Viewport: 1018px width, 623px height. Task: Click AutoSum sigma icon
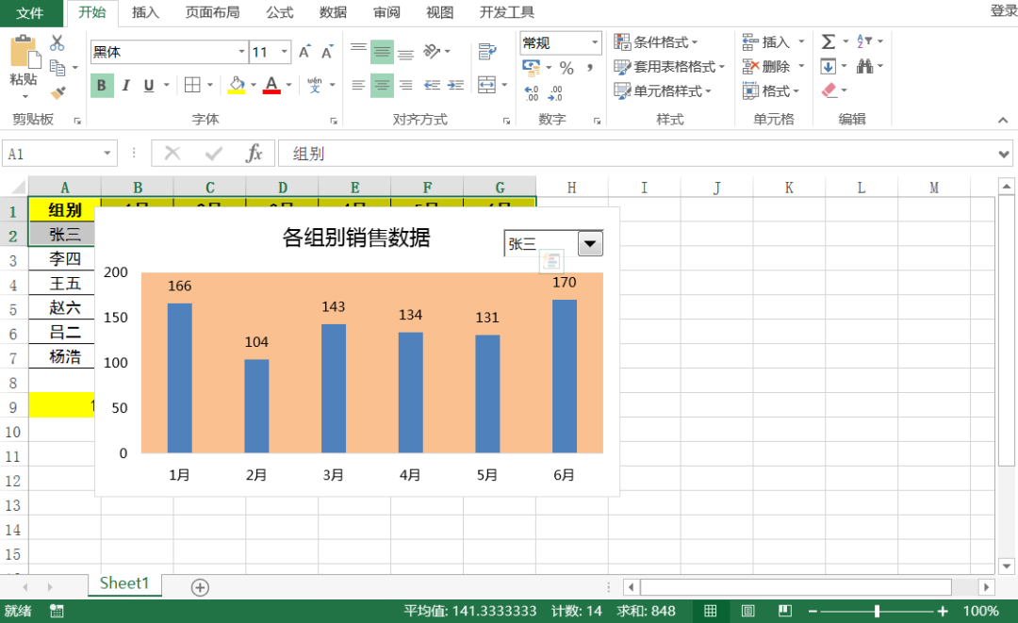click(x=829, y=42)
